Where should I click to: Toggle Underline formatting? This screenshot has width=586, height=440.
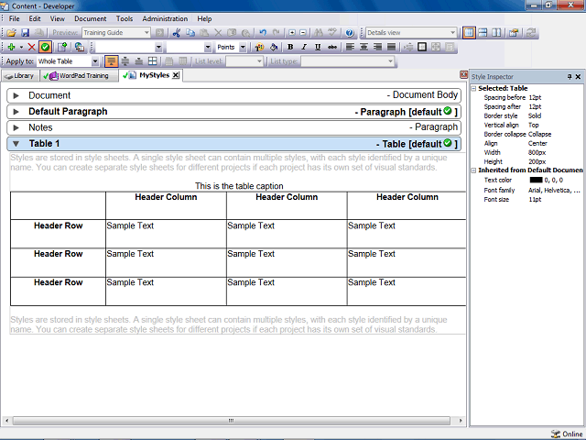click(318, 47)
